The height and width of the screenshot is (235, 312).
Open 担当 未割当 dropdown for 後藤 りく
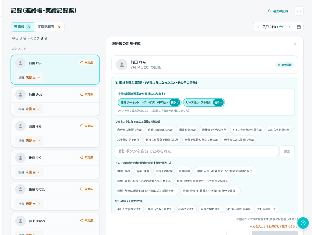pyautogui.click(x=29, y=172)
